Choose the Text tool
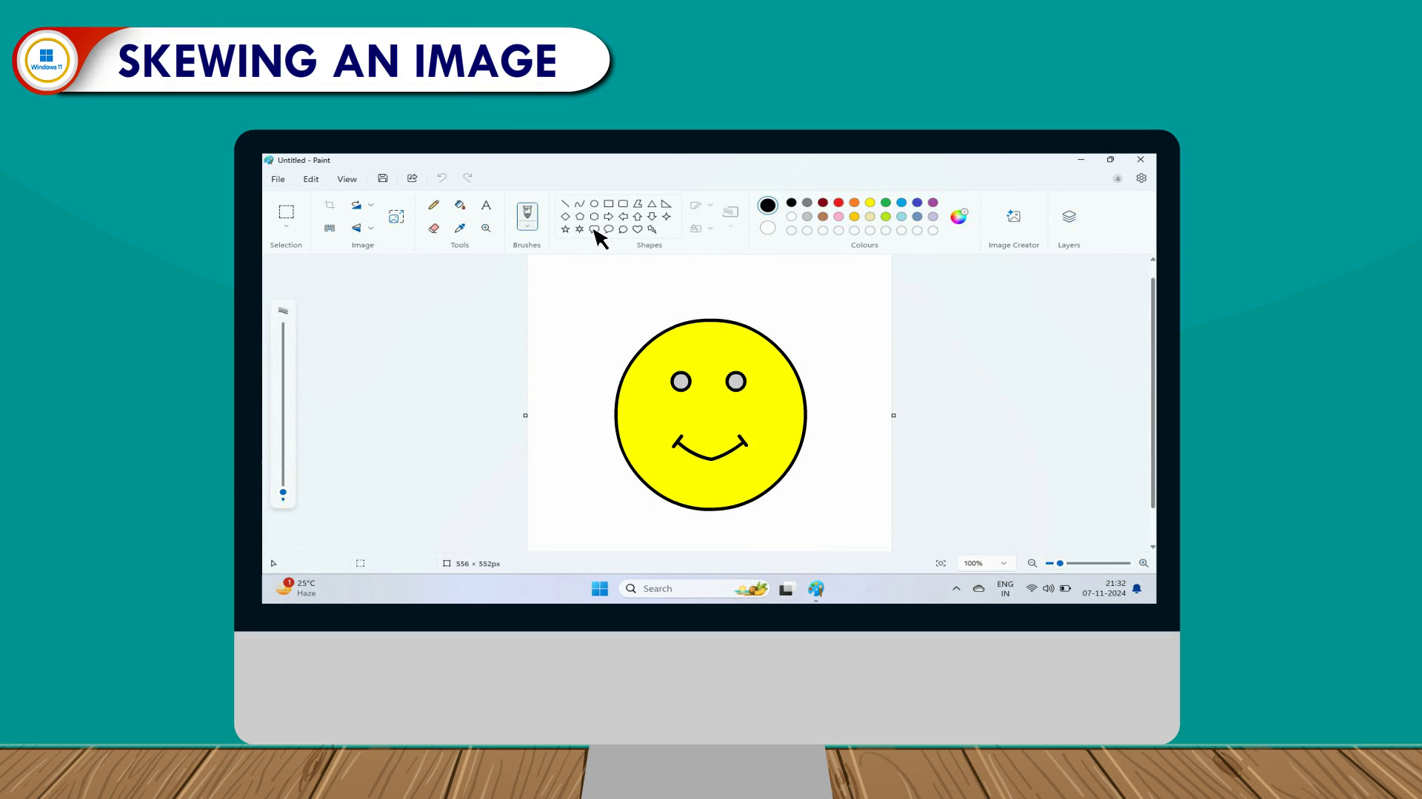The width and height of the screenshot is (1422, 799). [x=486, y=205]
